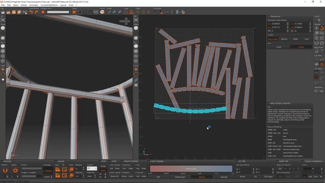Click the orange Stop process square
The width and height of the screenshot is (325, 183).
click(x=43, y=12)
